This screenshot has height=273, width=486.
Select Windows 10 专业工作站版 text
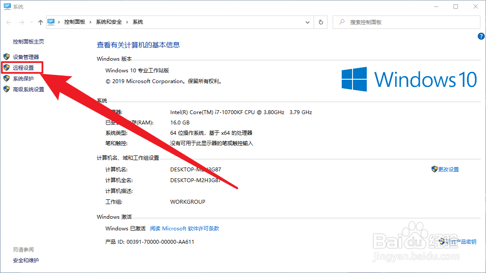click(137, 71)
